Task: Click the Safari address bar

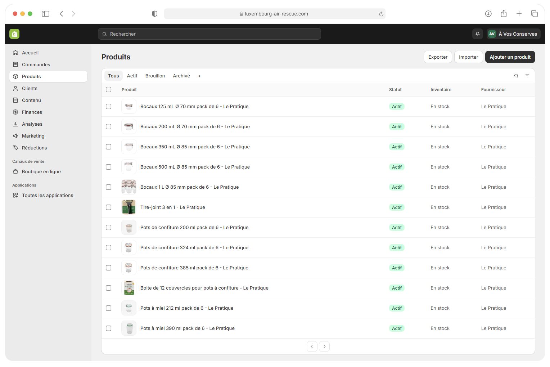Action: click(275, 14)
